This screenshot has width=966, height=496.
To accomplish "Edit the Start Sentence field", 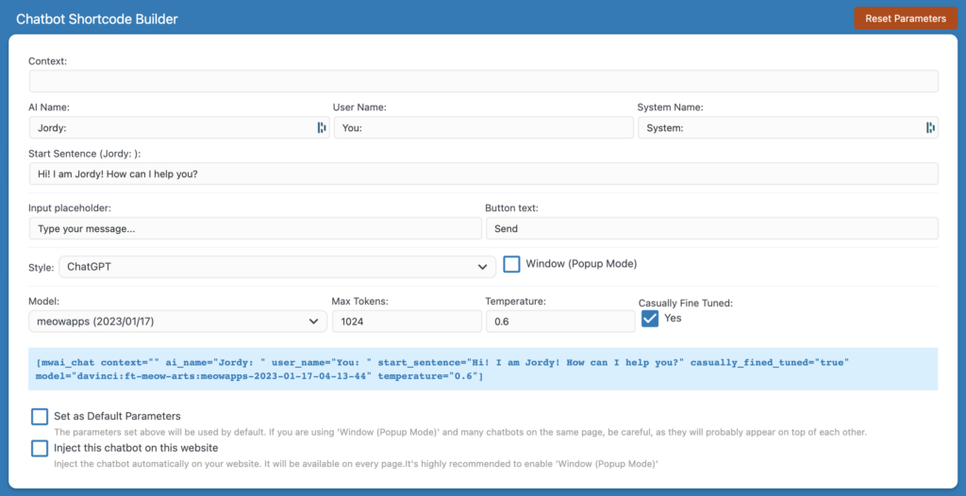I will tap(484, 174).
